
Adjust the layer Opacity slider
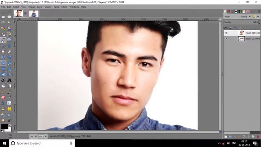[241, 22]
